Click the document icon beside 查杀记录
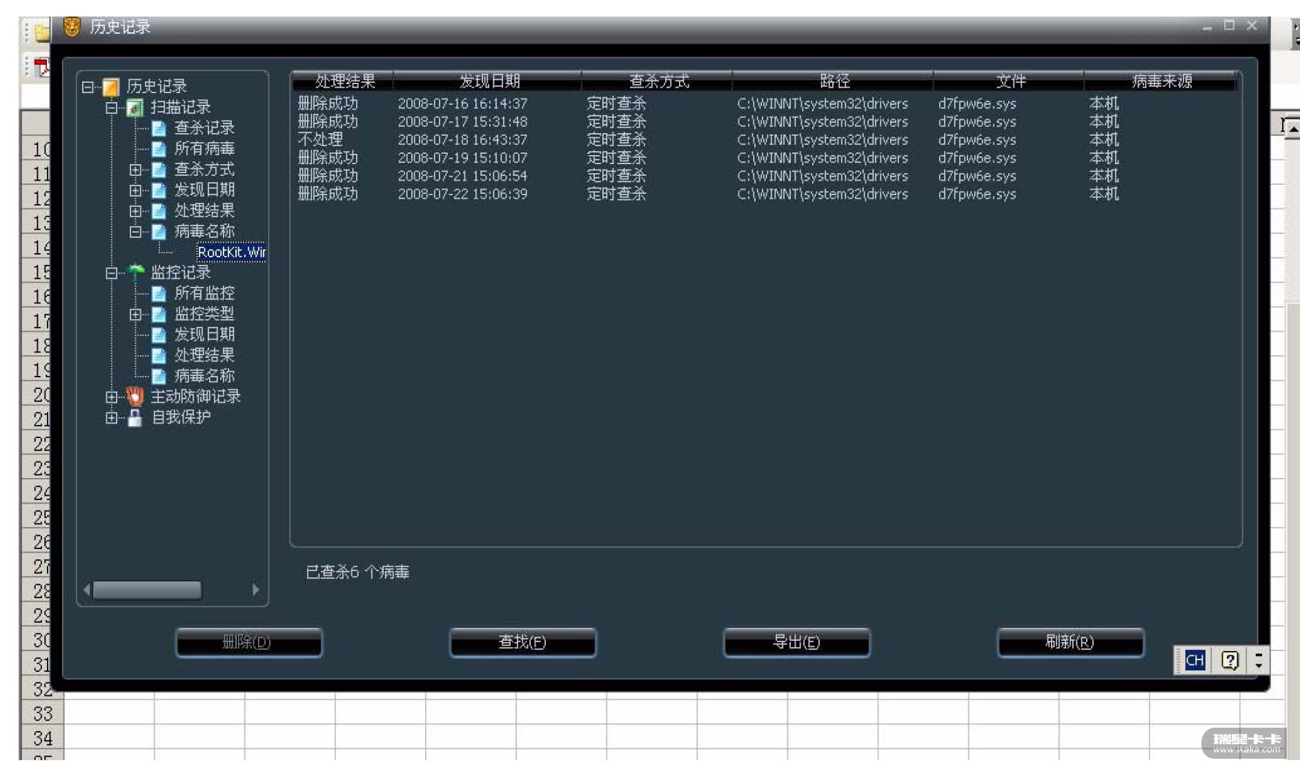1300x767 pixels. (159, 128)
